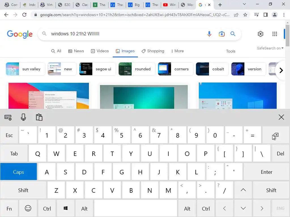Expand the More search categories menu
Image resolution: width=290 pixels, height=217 pixels.
(x=177, y=51)
